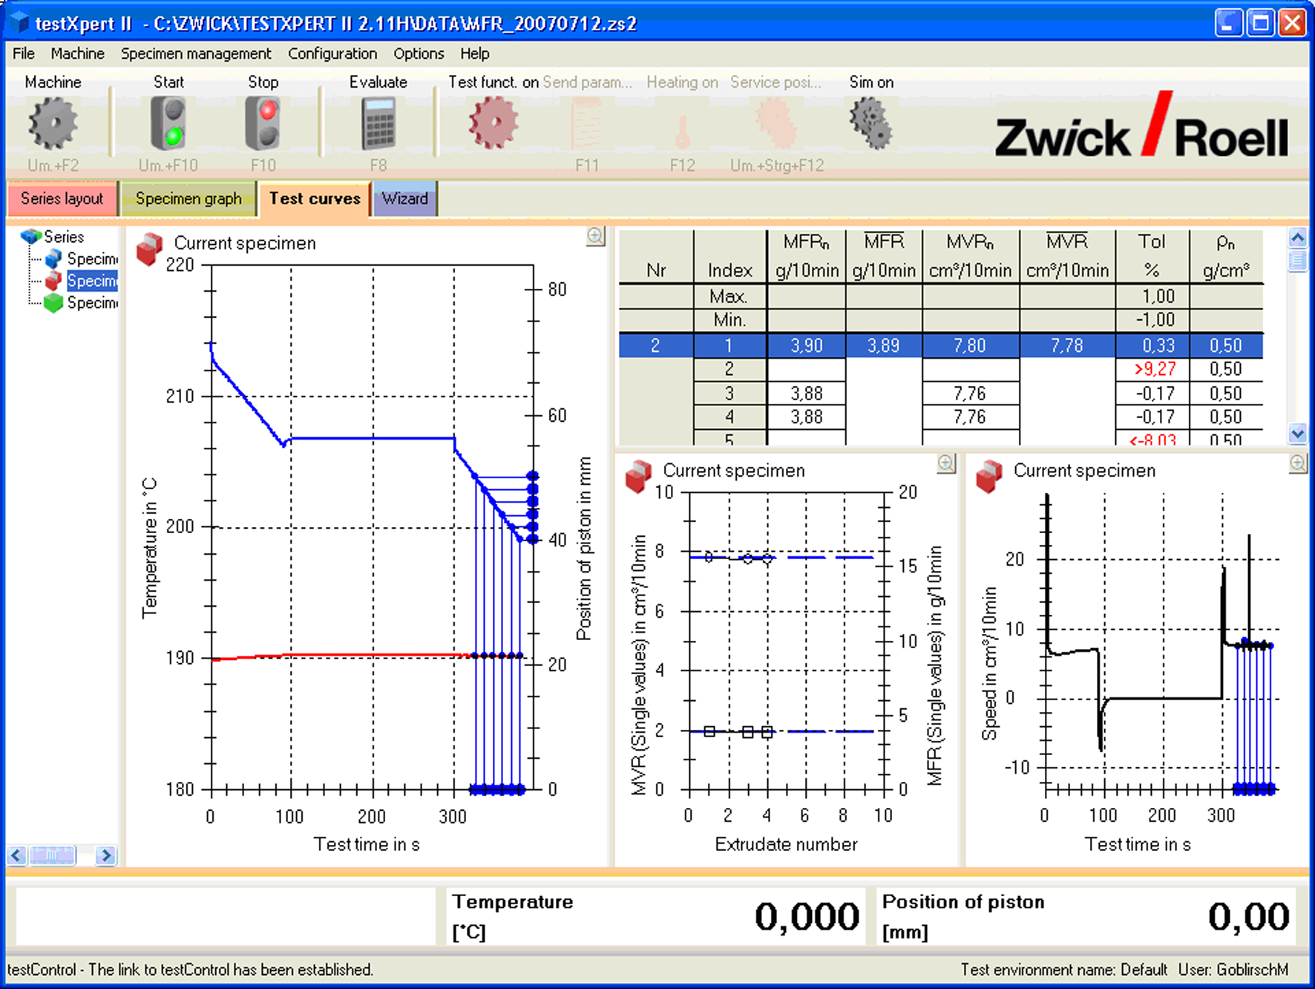Click the User: GoblirschM status text
1315x989 pixels.
coord(1233,970)
